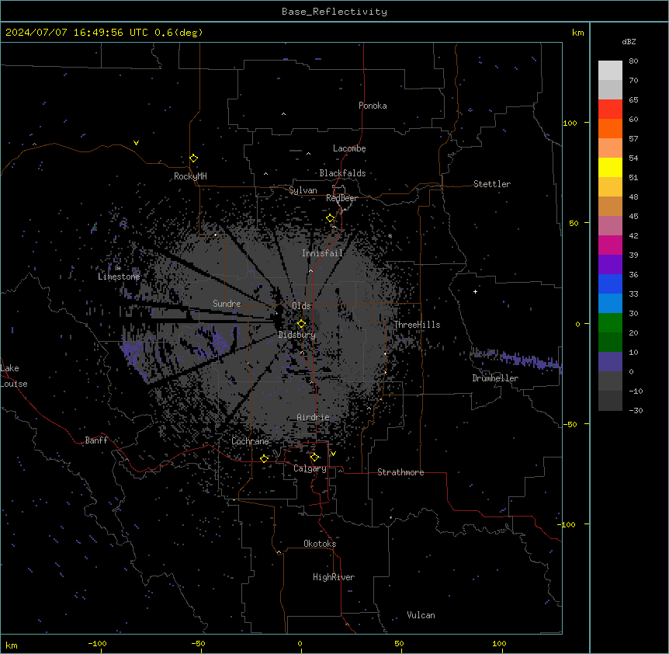669x654 pixels.
Task: Click the -30 value in the dBZ legend
Action: point(636,410)
